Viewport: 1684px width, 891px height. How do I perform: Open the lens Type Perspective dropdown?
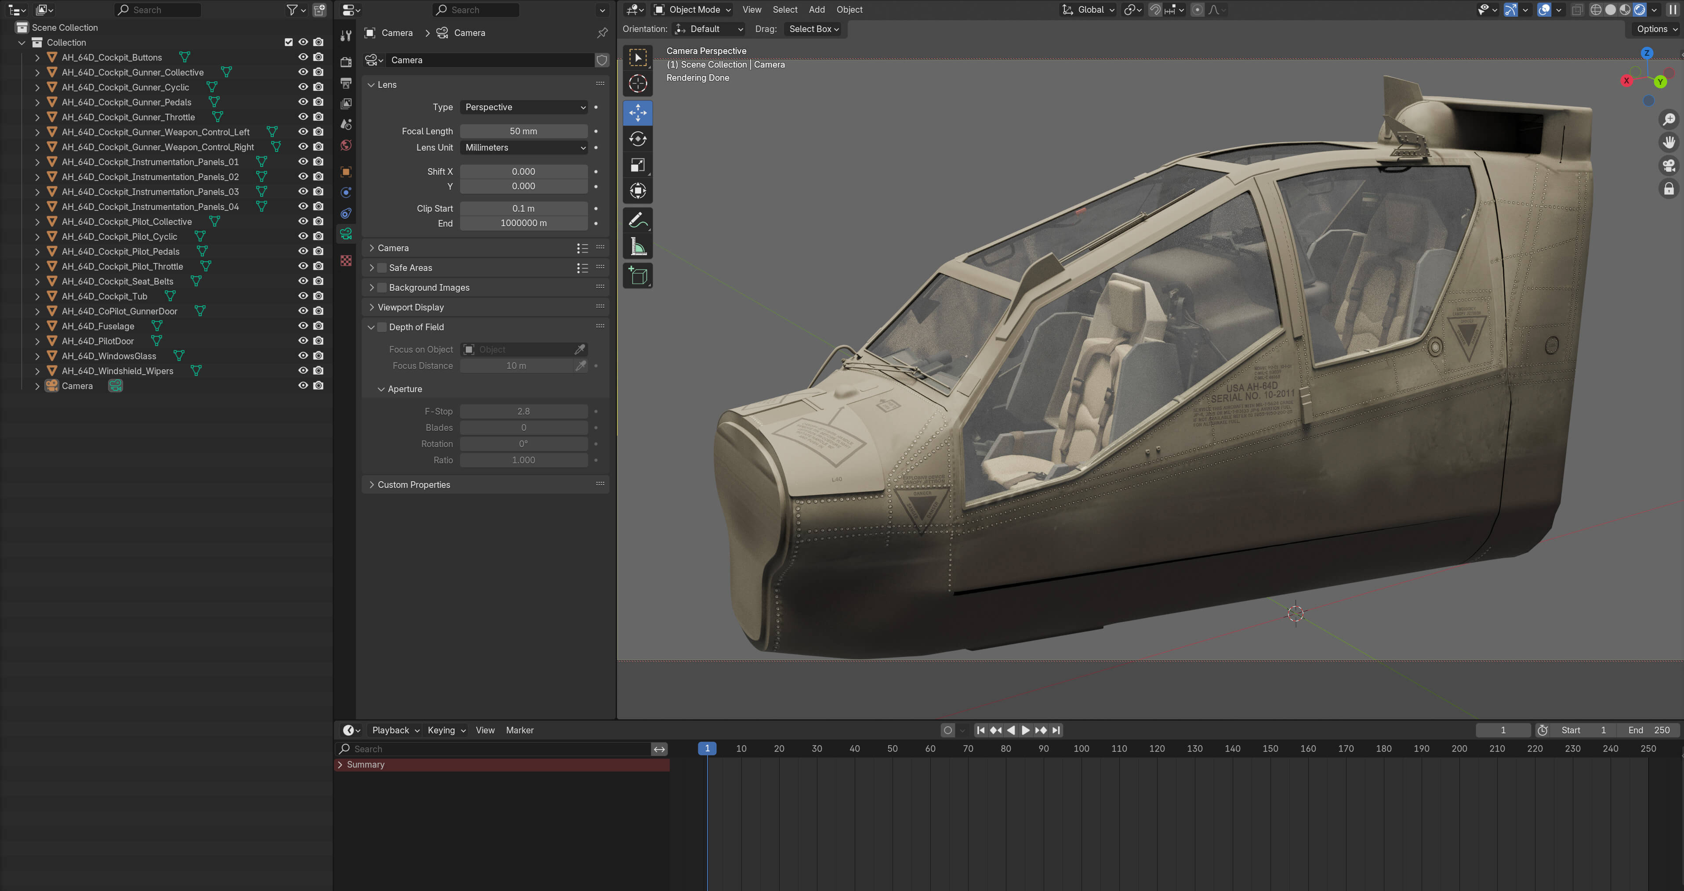pyautogui.click(x=524, y=107)
